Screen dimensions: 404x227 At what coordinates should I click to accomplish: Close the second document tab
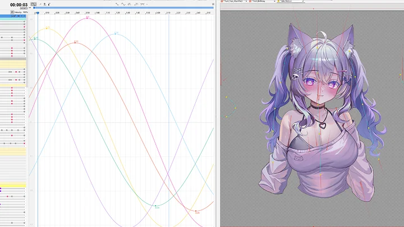tap(274, 1)
